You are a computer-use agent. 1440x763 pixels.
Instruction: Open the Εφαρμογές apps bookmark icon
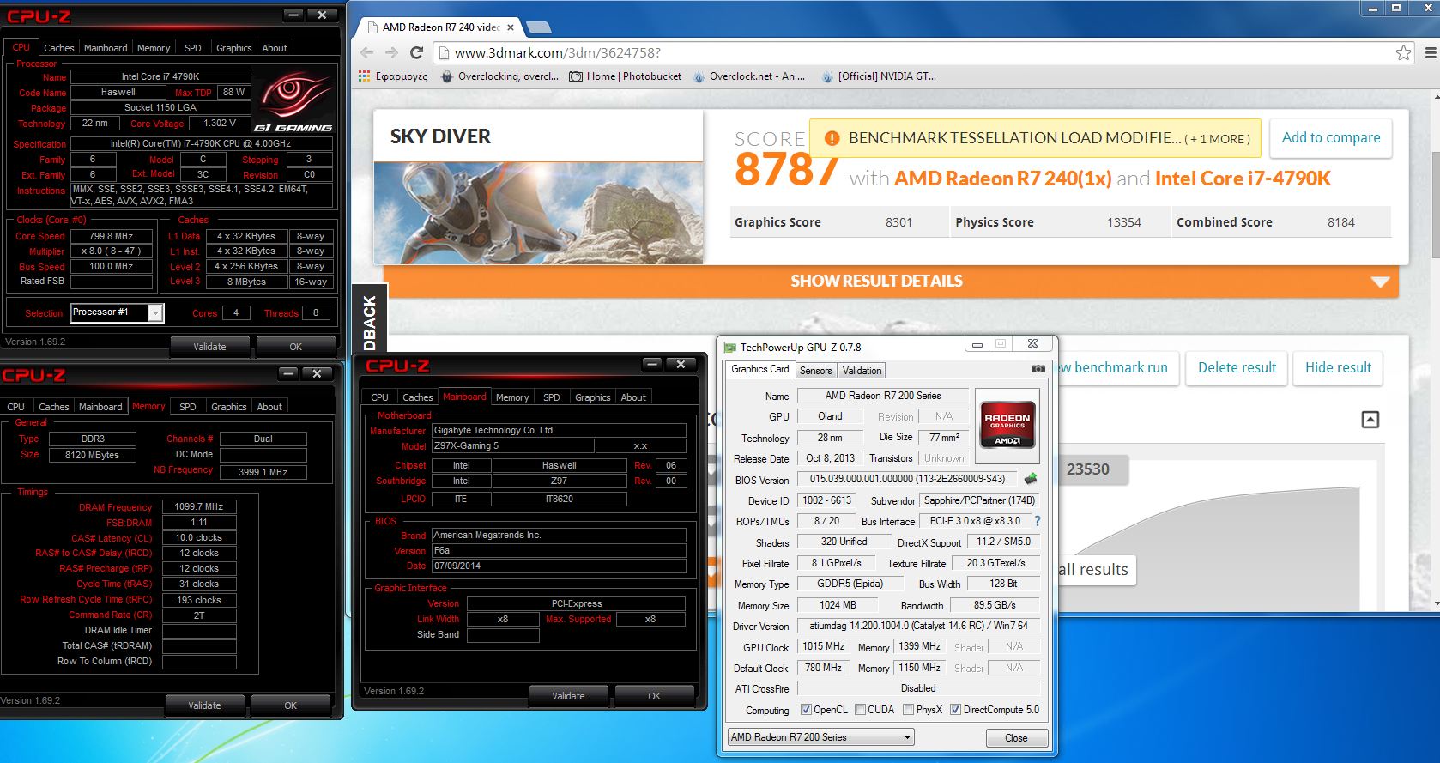[x=364, y=76]
